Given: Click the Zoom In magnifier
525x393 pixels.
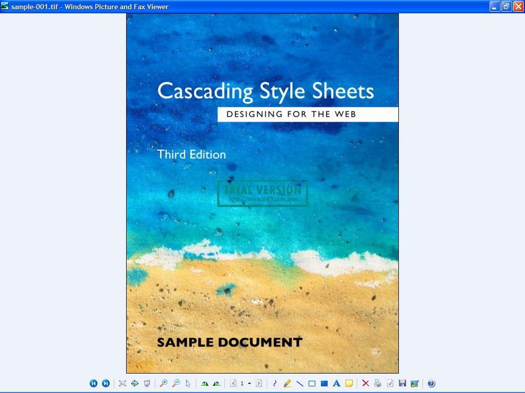Looking at the screenshot, I should point(164,383).
